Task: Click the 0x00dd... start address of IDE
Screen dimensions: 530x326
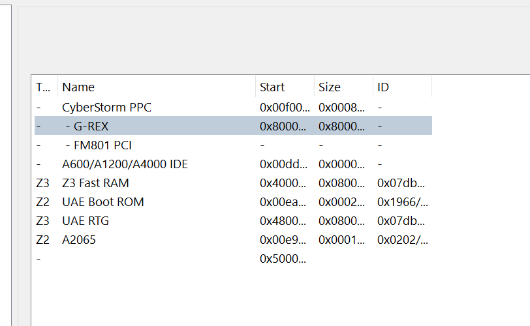Action: point(283,164)
